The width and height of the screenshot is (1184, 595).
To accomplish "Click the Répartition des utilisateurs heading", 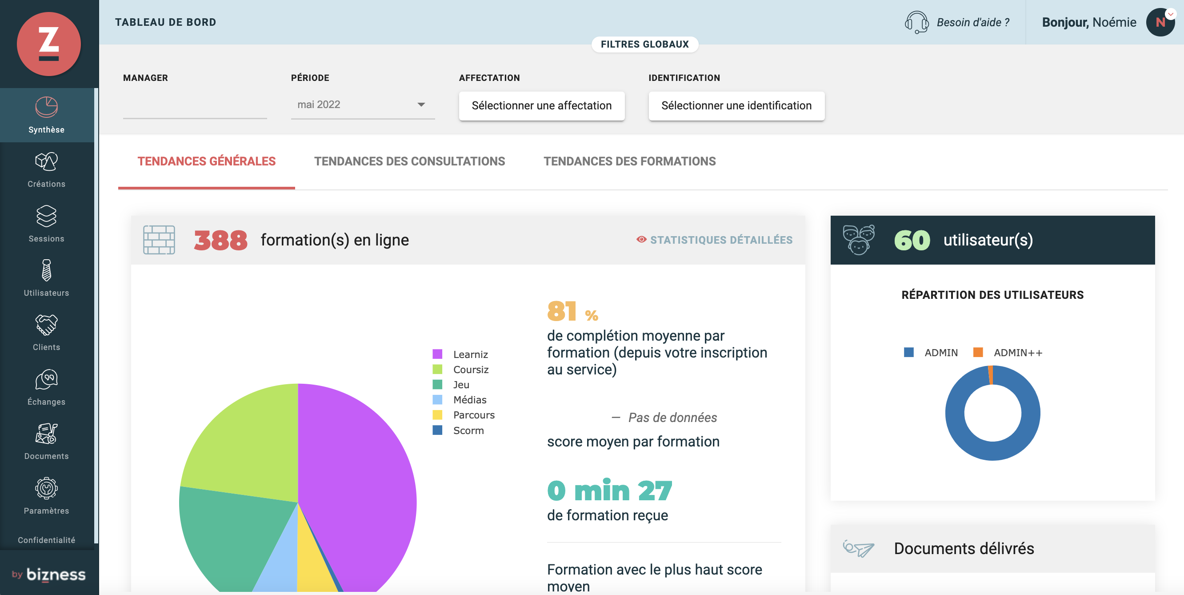I will point(992,295).
